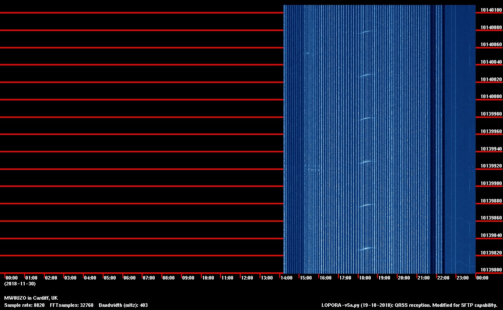Pick the 07:00 time axis label

coord(148,278)
